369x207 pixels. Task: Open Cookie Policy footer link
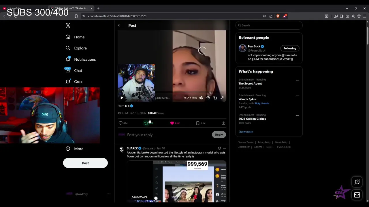click(x=281, y=142)
